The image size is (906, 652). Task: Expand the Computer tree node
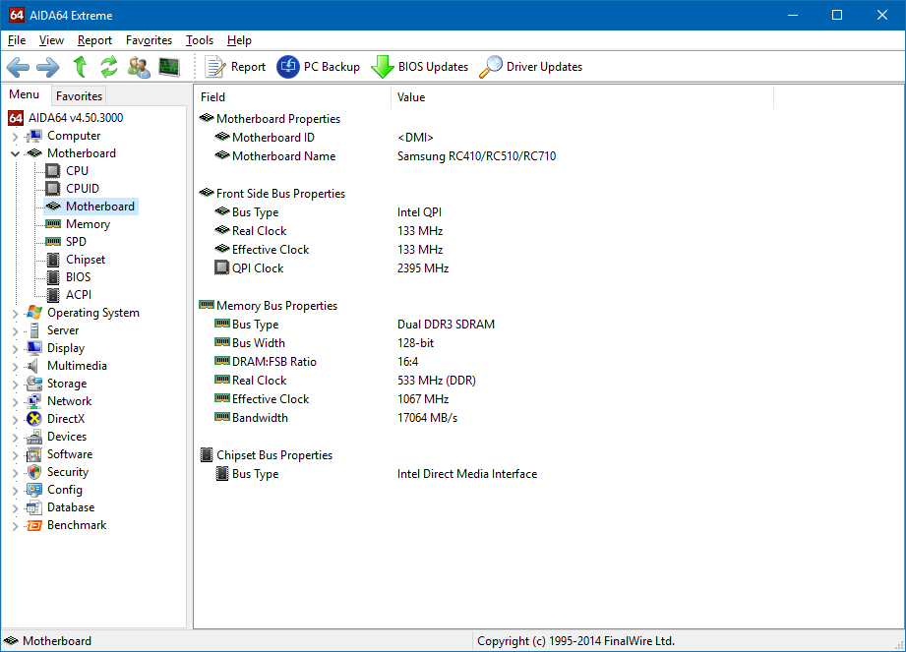point(16,137)
